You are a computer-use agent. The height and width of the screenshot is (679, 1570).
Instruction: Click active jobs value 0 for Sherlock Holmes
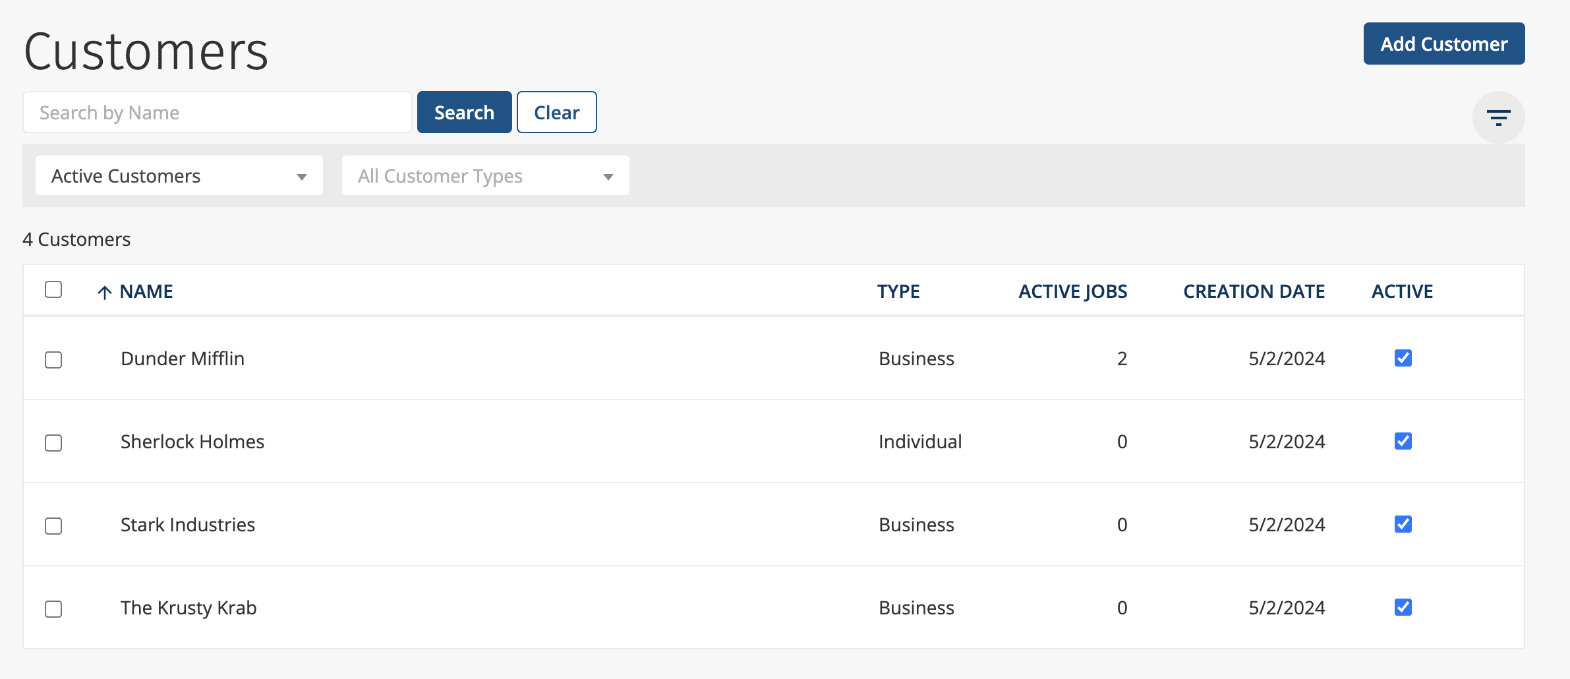[1122, 442]
